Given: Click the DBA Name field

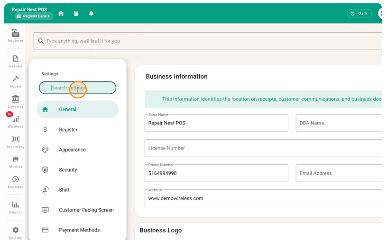Looking at the screenshot, I should (339, 123).
